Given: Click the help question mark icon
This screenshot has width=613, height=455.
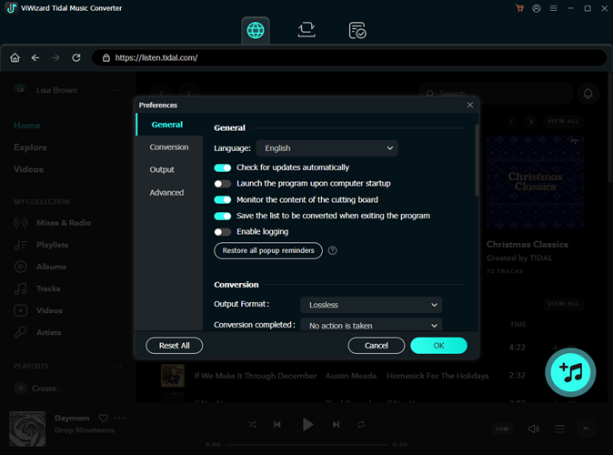Looking at the screenshot, I should 332,251.
